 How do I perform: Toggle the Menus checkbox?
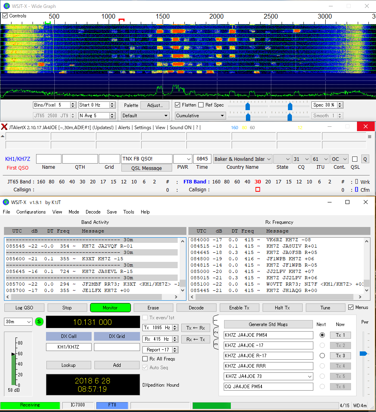pos(351,307)
